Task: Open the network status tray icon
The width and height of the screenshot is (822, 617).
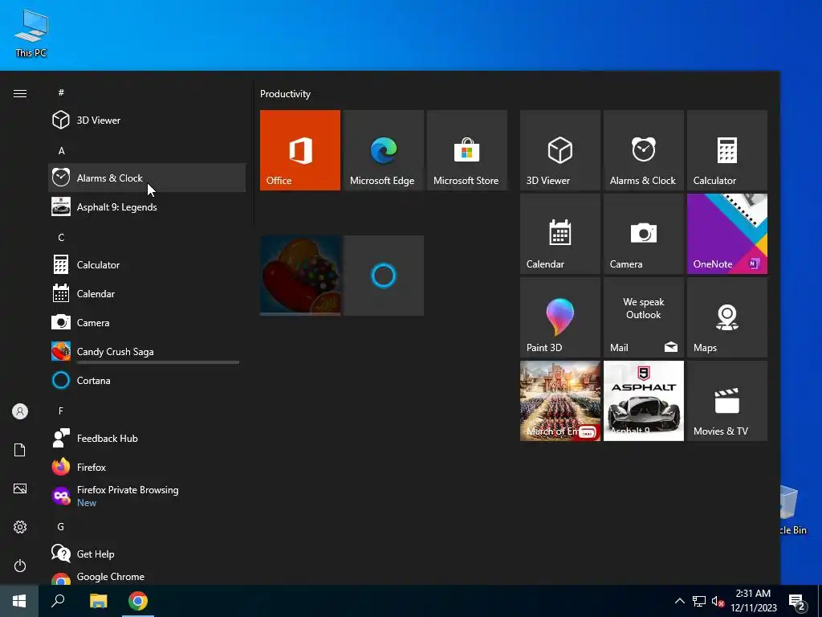Action: pos(699,601)
